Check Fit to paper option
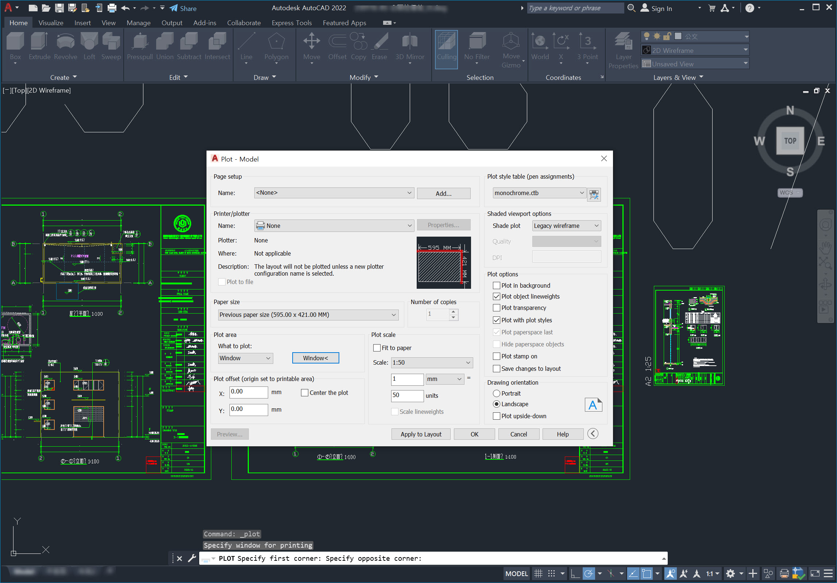837x583 pixels. (377, 348)
